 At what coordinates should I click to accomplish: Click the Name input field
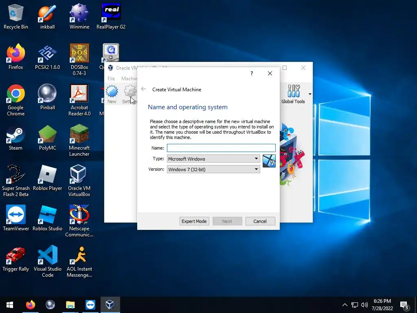(221, 148)
